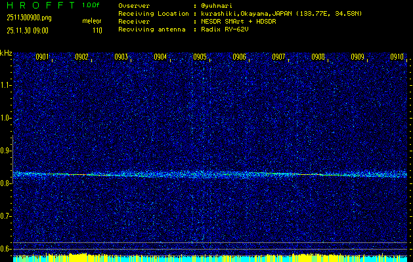The image size is (413, 262).
Task: Click the Receiving antenna label
Action: click(x=152, y=29)
